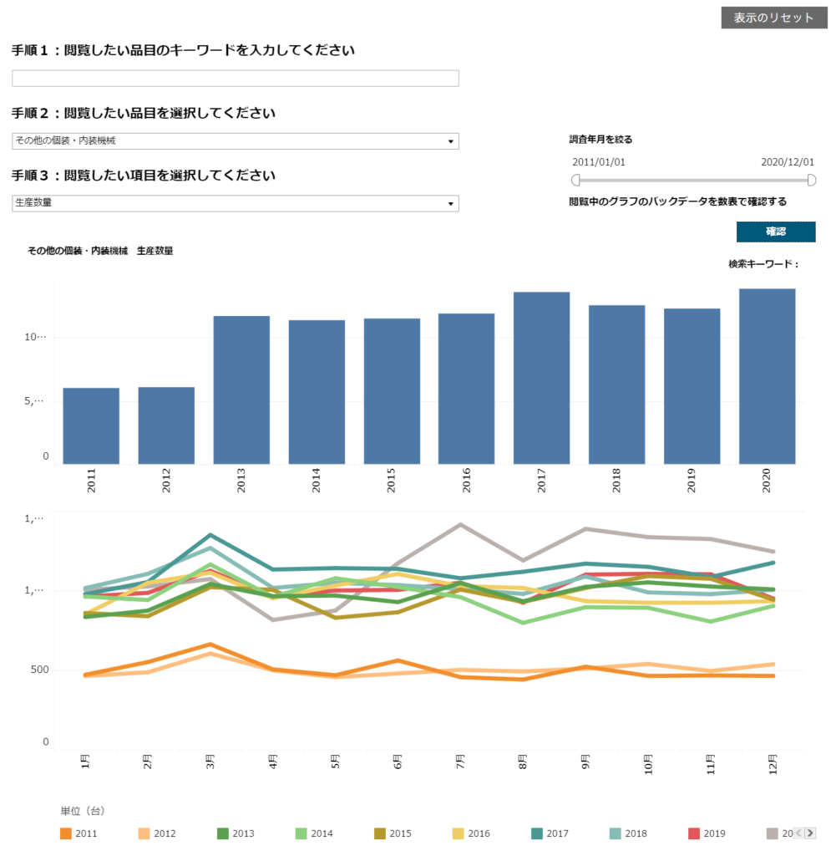This screenshot has height=856, width=836.
Task: Select the left date slider handle
Action: pos(575,181)
